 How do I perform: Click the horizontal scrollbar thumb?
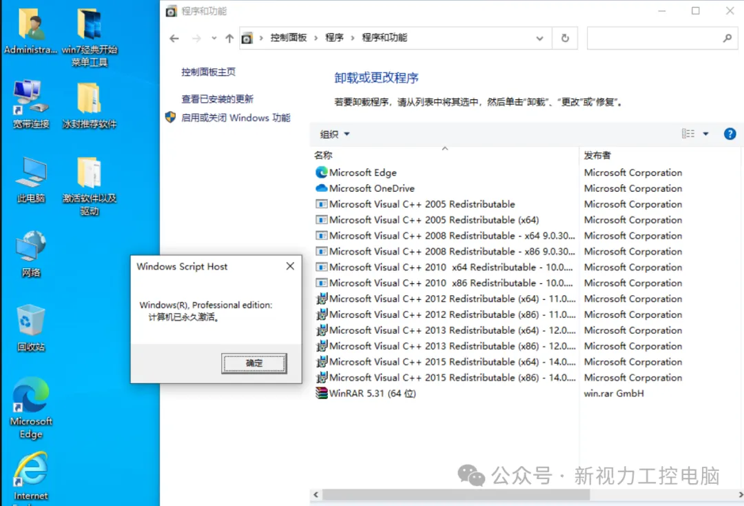(x=456, y=494)
